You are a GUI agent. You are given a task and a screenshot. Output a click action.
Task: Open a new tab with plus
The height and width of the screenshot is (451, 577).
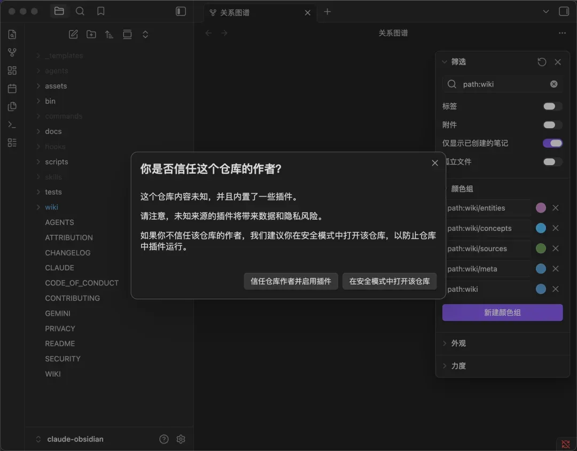(x=327, y=12)
